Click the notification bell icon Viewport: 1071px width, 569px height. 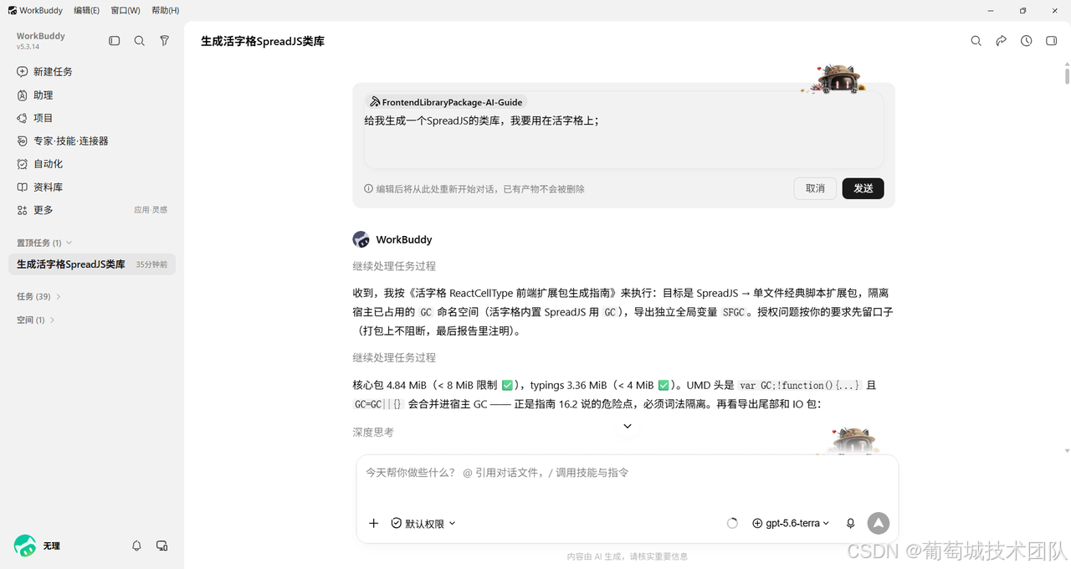click(x=136, y=546)
